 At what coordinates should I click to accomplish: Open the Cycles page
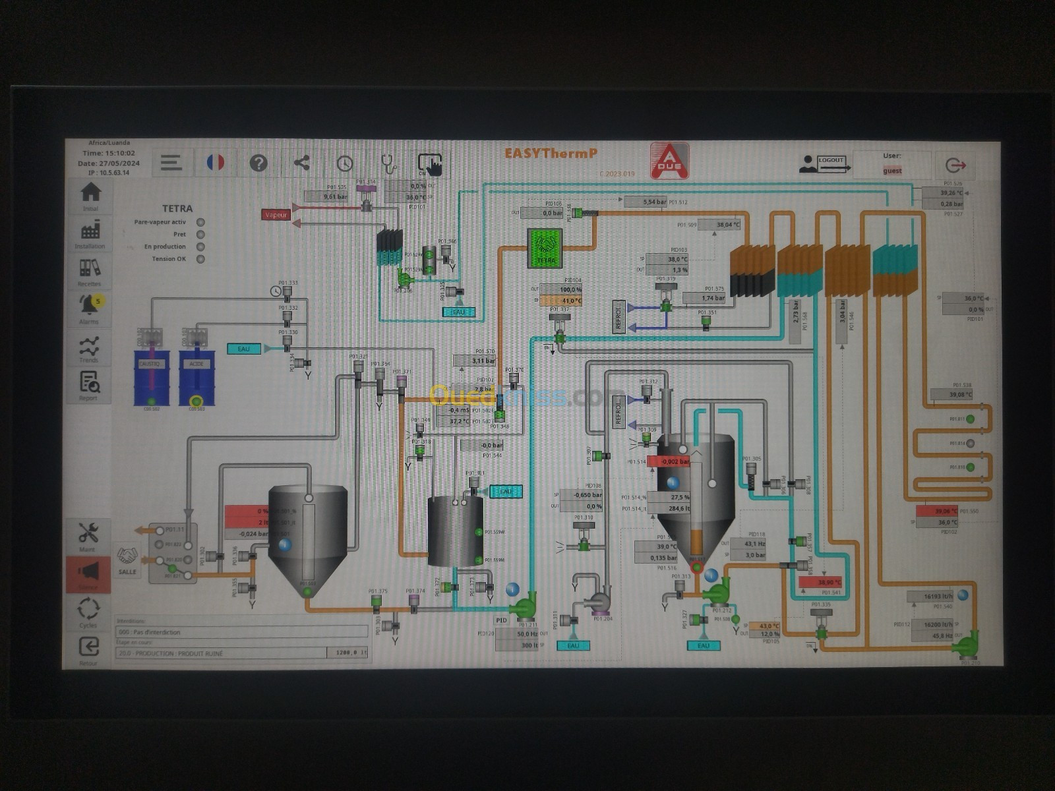(88, 612)
